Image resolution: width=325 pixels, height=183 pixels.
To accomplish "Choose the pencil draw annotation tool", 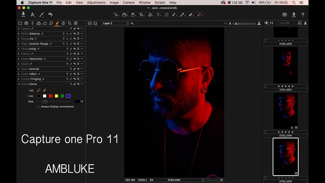I will tap(39, 90).
